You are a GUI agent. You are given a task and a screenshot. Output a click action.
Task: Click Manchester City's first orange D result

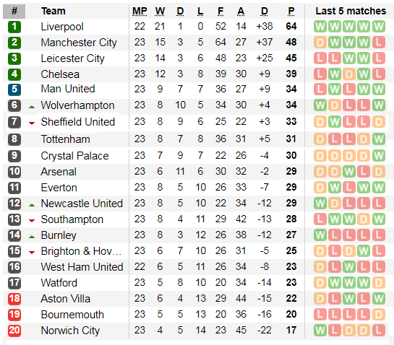point(320,43)
